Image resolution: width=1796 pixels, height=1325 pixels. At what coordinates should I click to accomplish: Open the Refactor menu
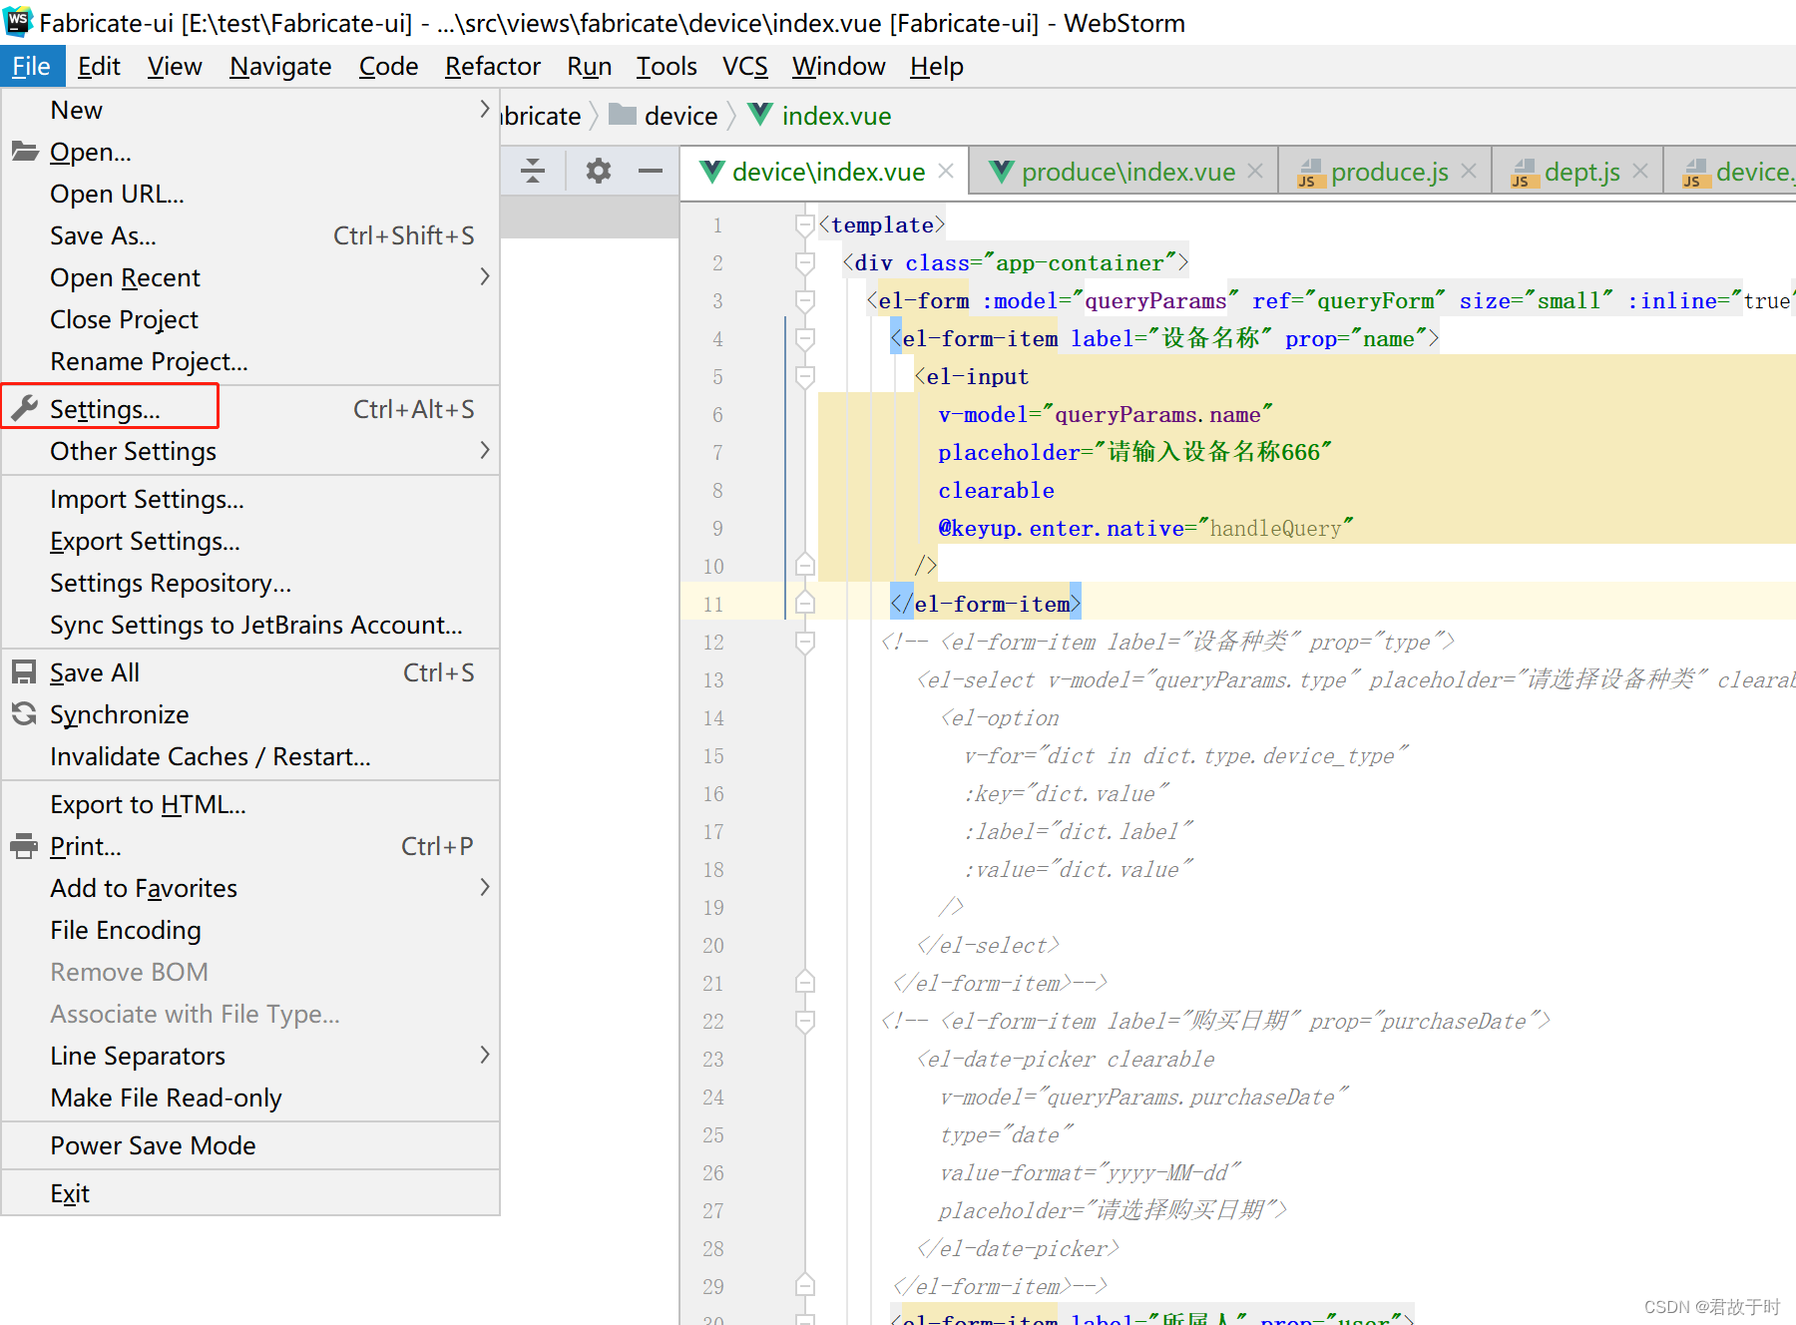tap(492, 67)
